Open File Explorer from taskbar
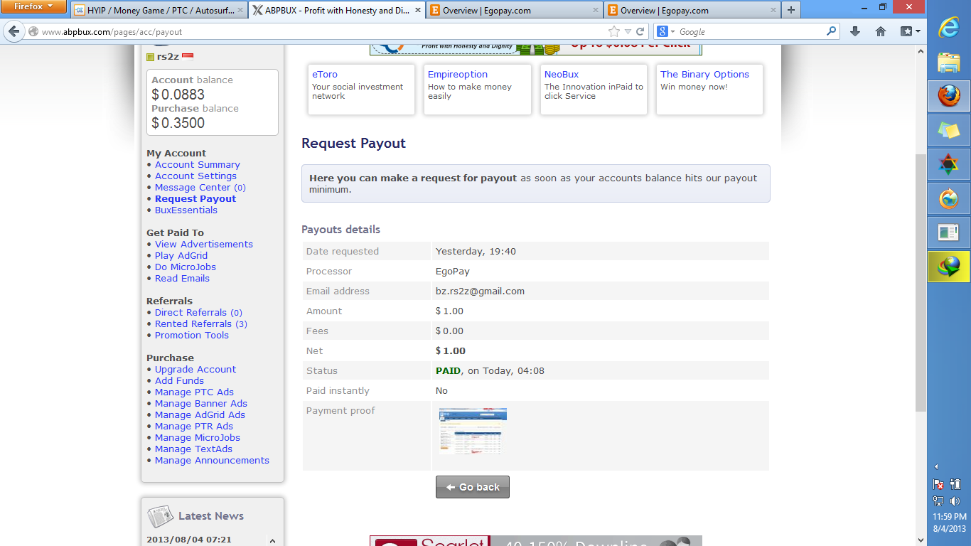 click(x=949, y=62)
